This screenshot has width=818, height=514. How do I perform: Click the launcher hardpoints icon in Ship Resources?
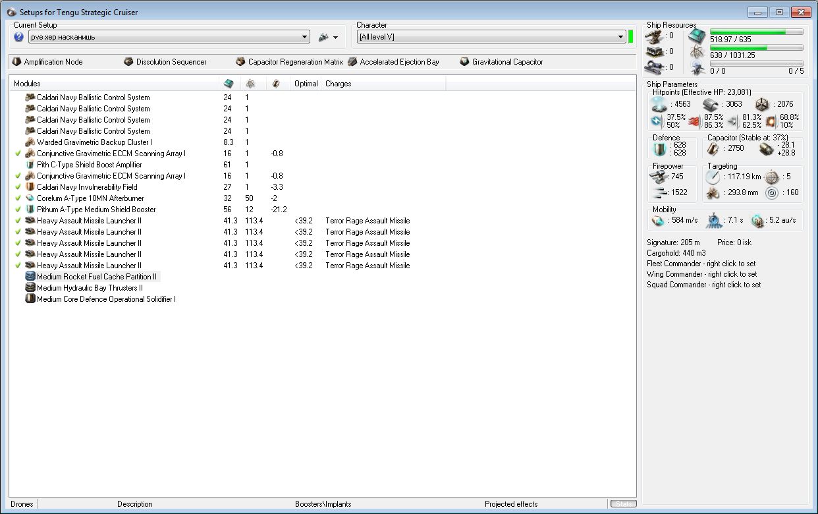(653, 51)
